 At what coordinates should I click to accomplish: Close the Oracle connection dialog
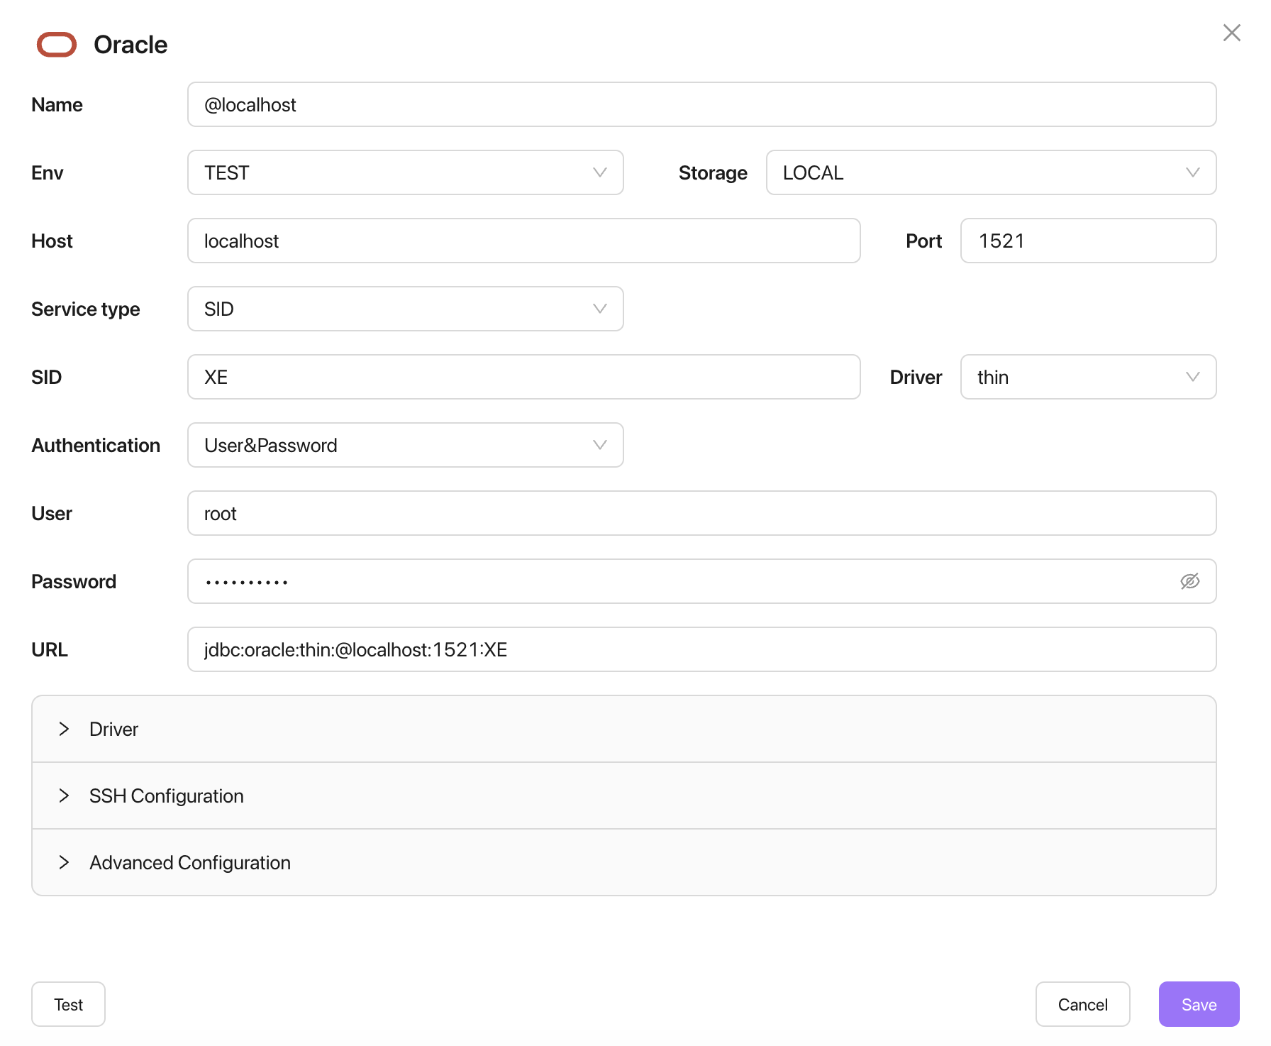point(1231,33)
